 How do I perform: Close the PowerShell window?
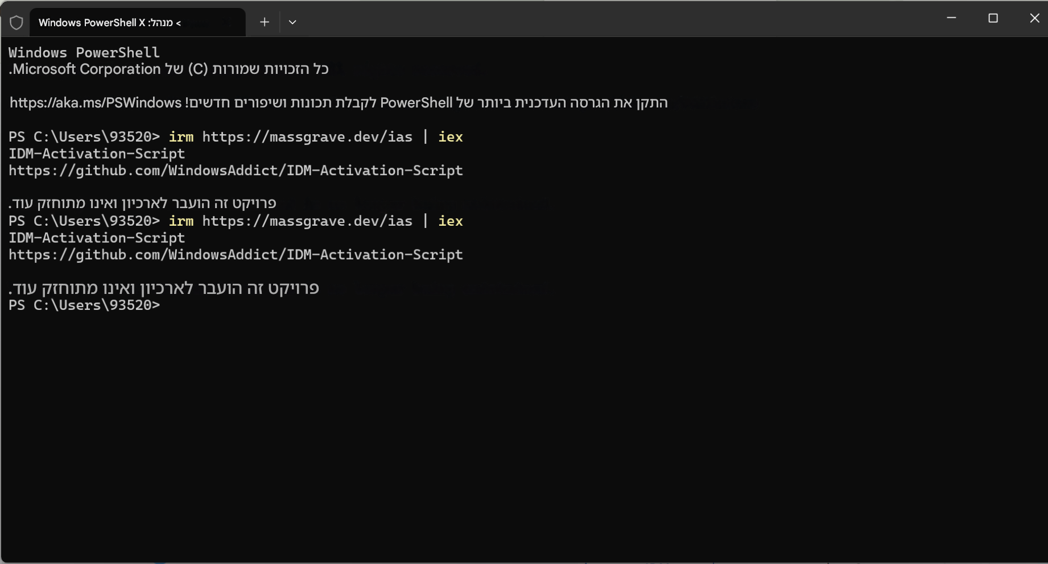[x=1034, y=18]
